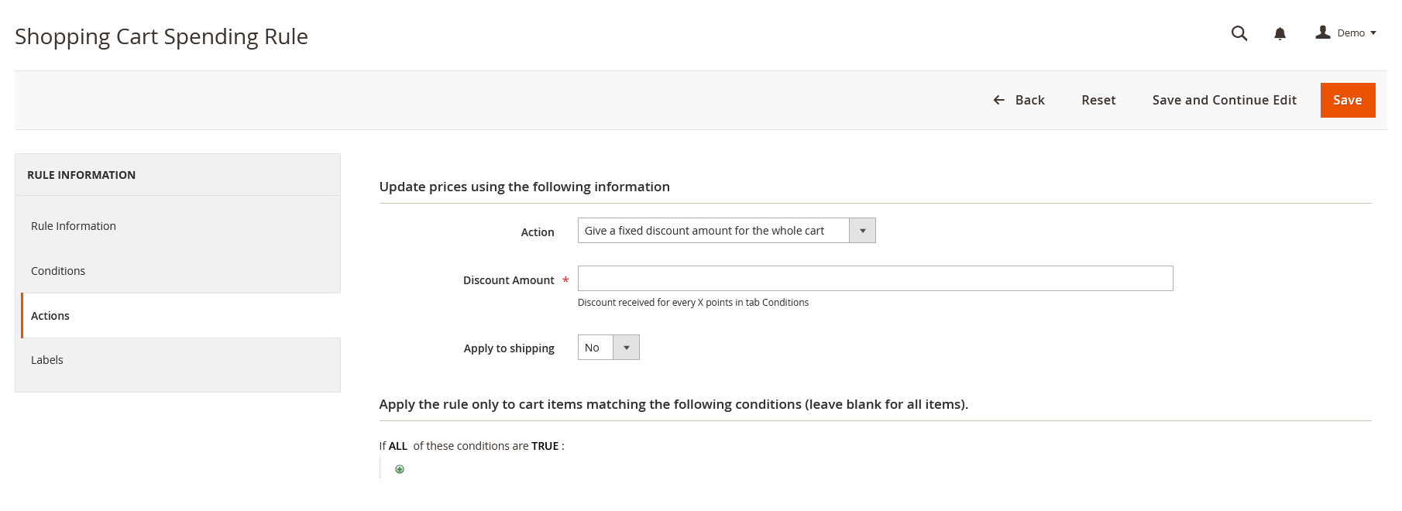
Task: Go to the Labels tab
Action: point(47,360)
